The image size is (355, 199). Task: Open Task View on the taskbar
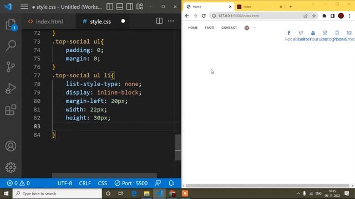click(x=121, y=193)
